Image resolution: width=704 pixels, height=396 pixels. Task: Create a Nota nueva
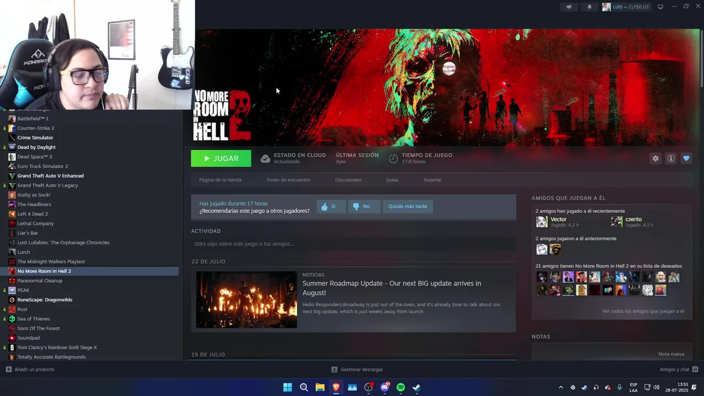click(671, 354)
